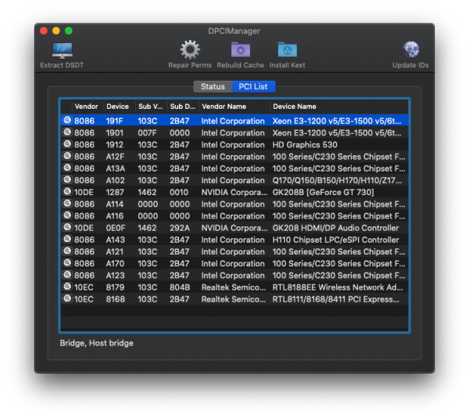Screen dimensions: 469x419
Task: Click the Install Kext folder icon
Action: (287, 50)
